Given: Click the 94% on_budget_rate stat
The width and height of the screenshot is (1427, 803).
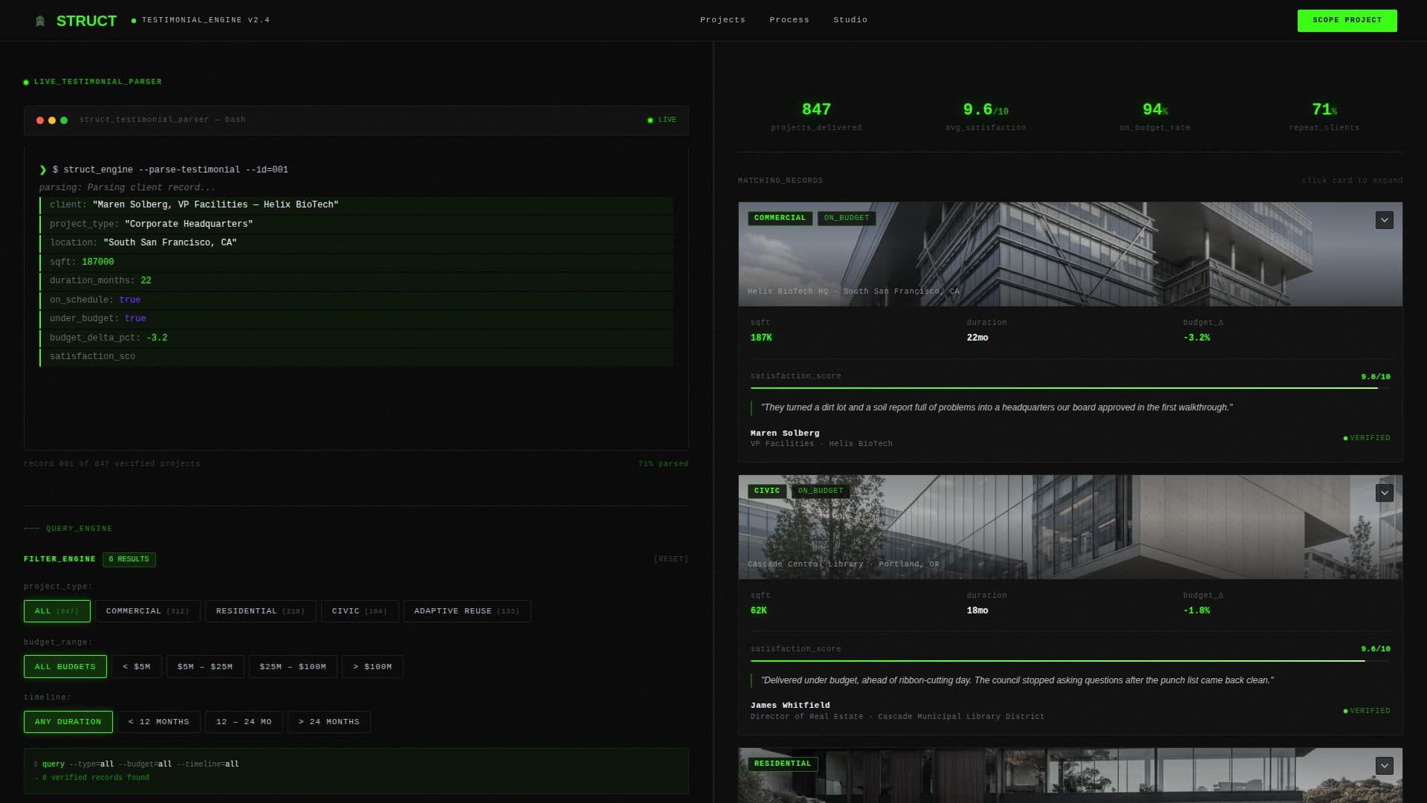Looking at the screenshot, I should 1155,117.
